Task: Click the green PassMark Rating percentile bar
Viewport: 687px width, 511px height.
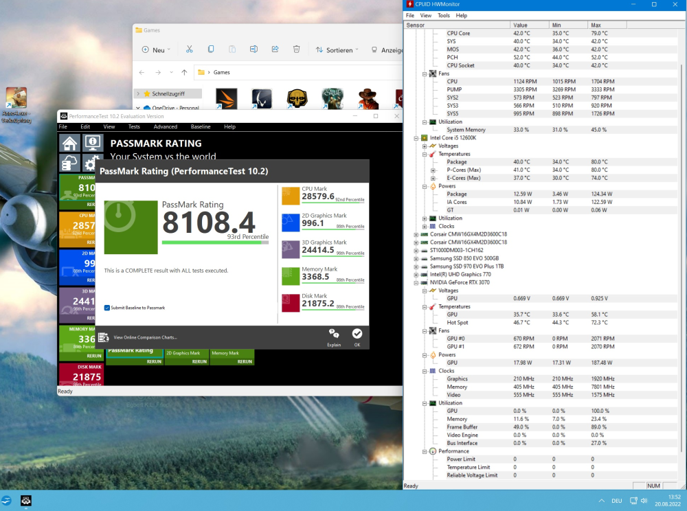Action: 212,242
